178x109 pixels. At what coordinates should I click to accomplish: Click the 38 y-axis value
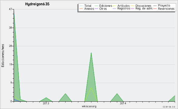point(10,28)
